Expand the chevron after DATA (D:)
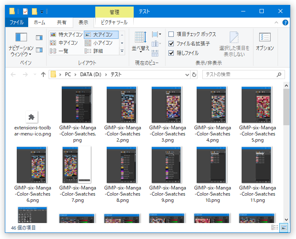This screenshot has height=239, width=296. (x=106, y=74)
